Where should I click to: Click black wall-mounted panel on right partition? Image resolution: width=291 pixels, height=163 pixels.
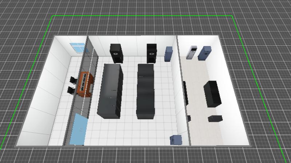click(x=186, y=93)
